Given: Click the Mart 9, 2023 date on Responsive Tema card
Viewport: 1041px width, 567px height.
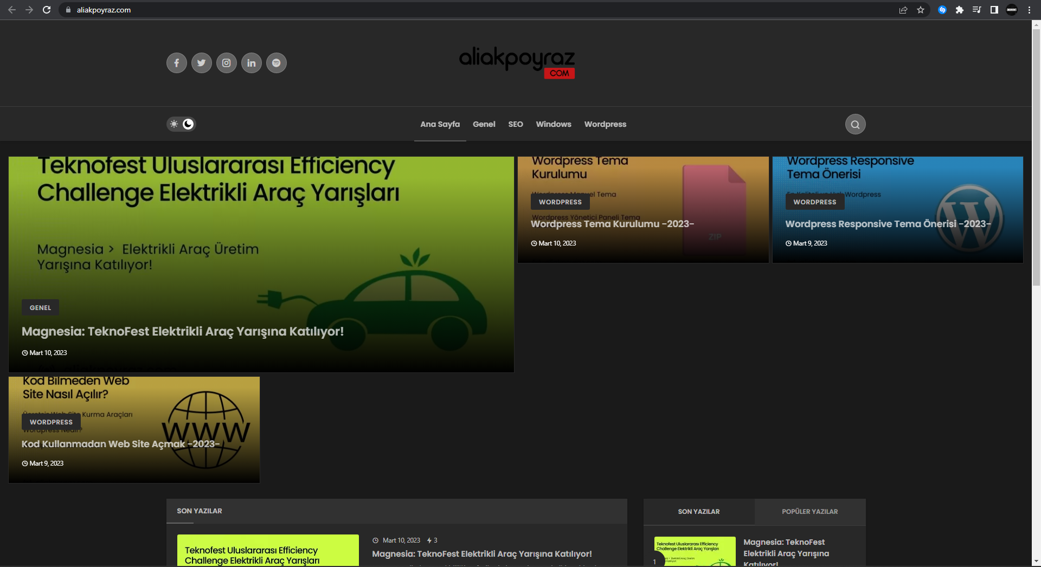Looking at the screenshot, I should [807, 243].
